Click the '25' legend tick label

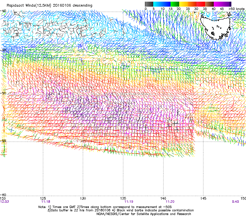[188, 9]
